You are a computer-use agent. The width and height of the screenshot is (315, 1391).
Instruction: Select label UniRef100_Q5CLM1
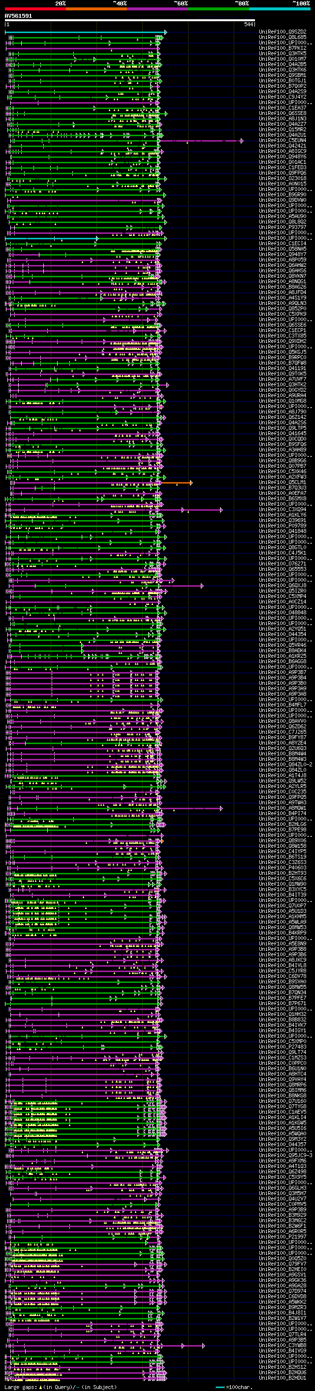click(x=283, y=482)
